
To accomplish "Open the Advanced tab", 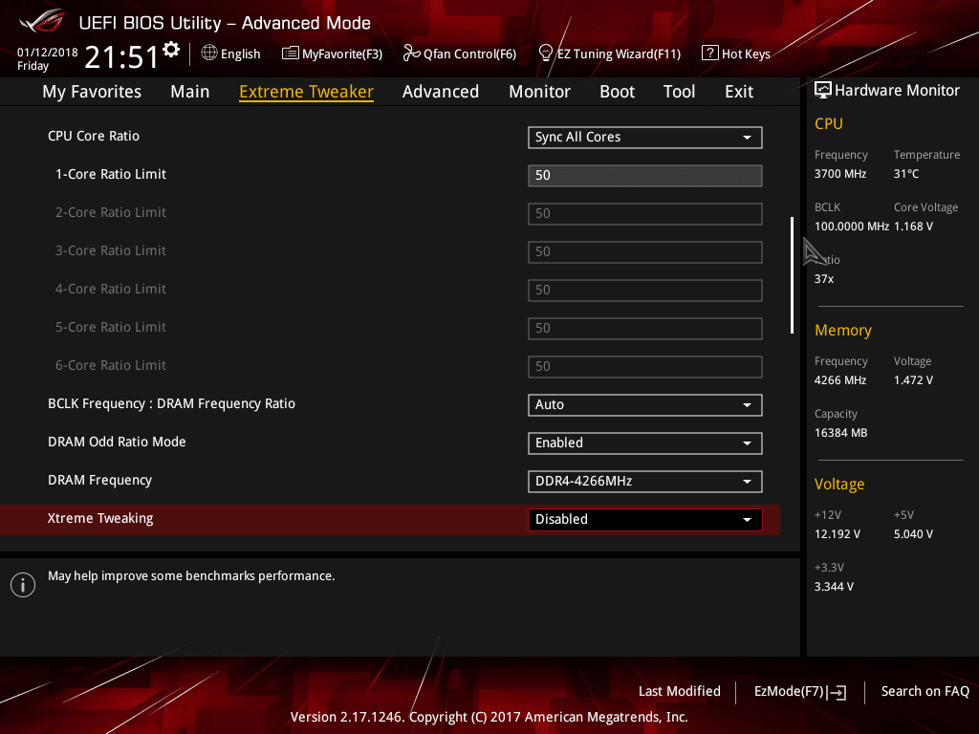I will point(441,92).
